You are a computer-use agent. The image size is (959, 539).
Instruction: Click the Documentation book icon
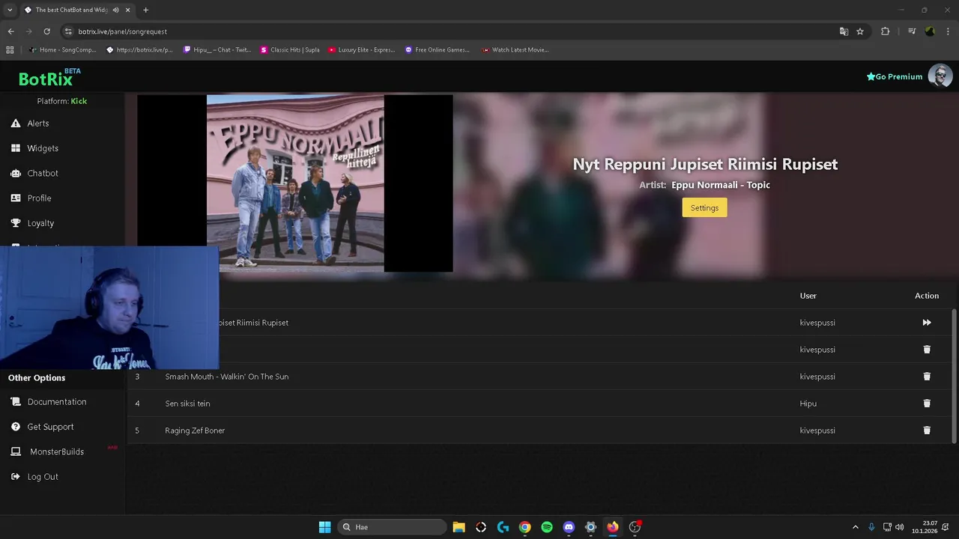coord(16,402)
